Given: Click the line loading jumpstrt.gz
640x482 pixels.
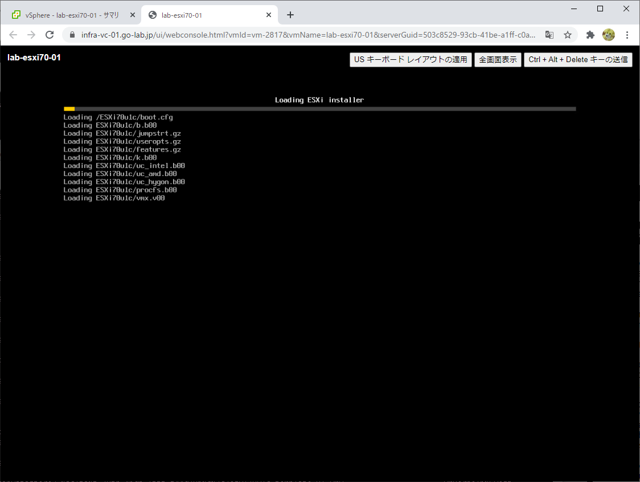Looking at the screenshot, I should coord(122,133).
